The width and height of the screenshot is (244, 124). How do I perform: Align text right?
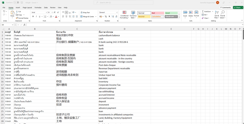click(70, 16)
